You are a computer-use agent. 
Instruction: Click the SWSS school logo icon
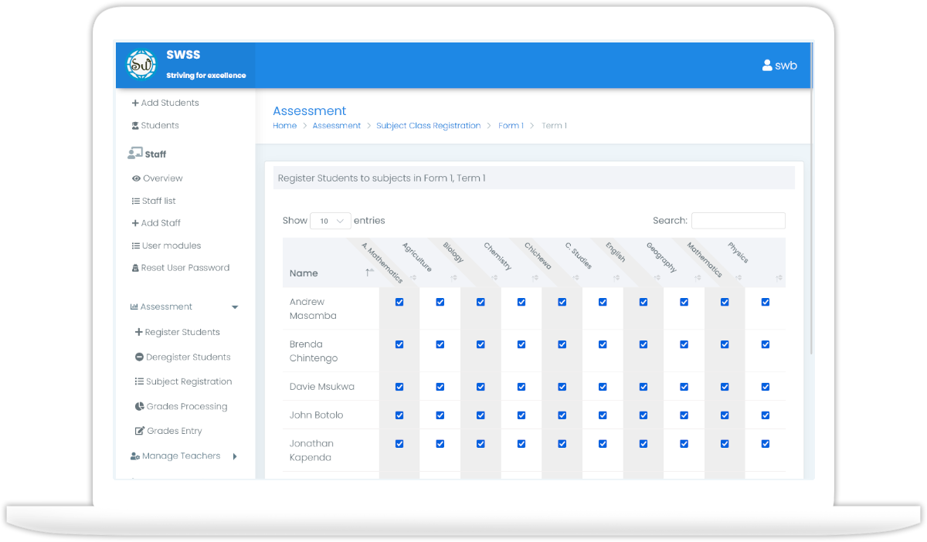(141, 65)
